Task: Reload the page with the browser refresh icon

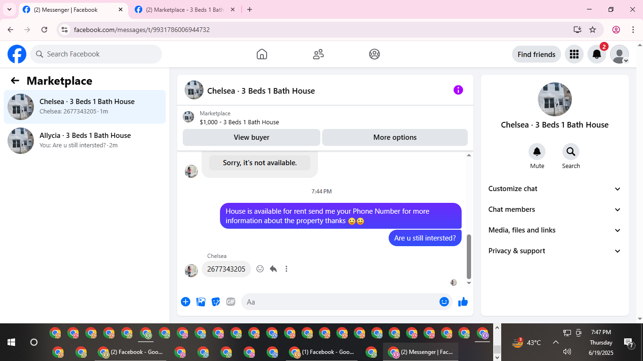Action: pos(44,30)
